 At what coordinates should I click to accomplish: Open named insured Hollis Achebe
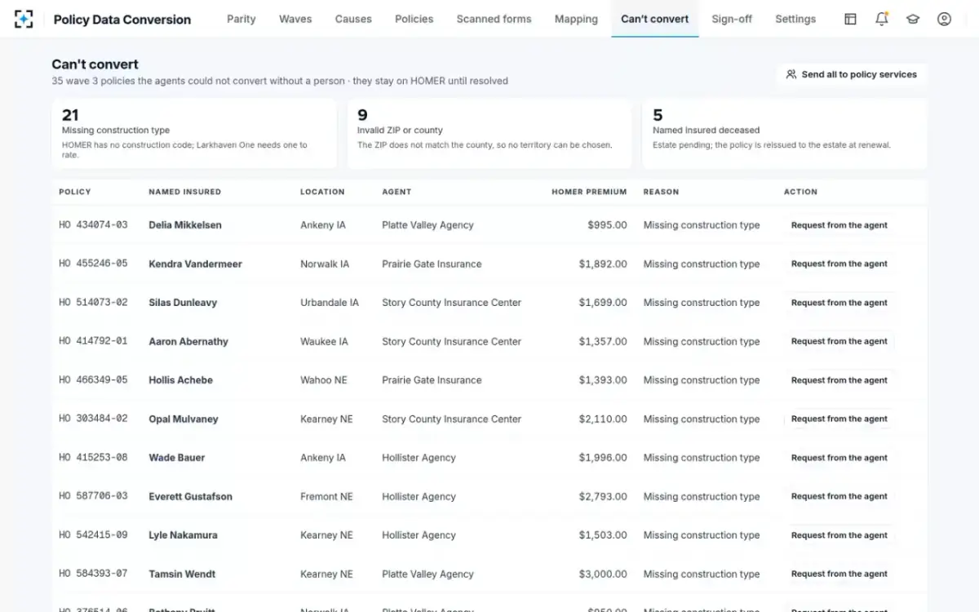(180, 380)
